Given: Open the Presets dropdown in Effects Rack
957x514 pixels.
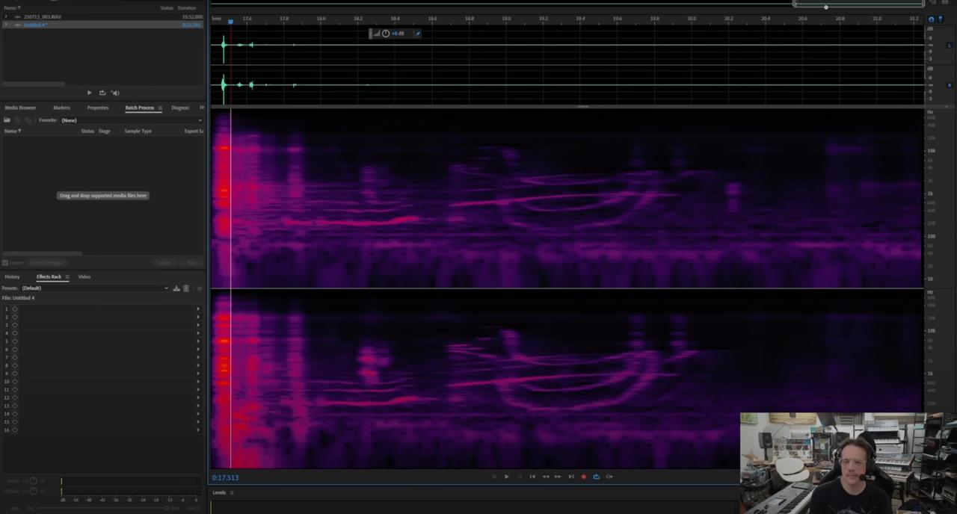Looking at the screenshot, I should tap(166, 288).
